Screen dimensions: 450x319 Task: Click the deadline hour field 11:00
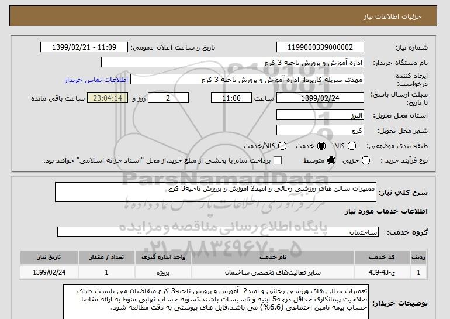231,98
